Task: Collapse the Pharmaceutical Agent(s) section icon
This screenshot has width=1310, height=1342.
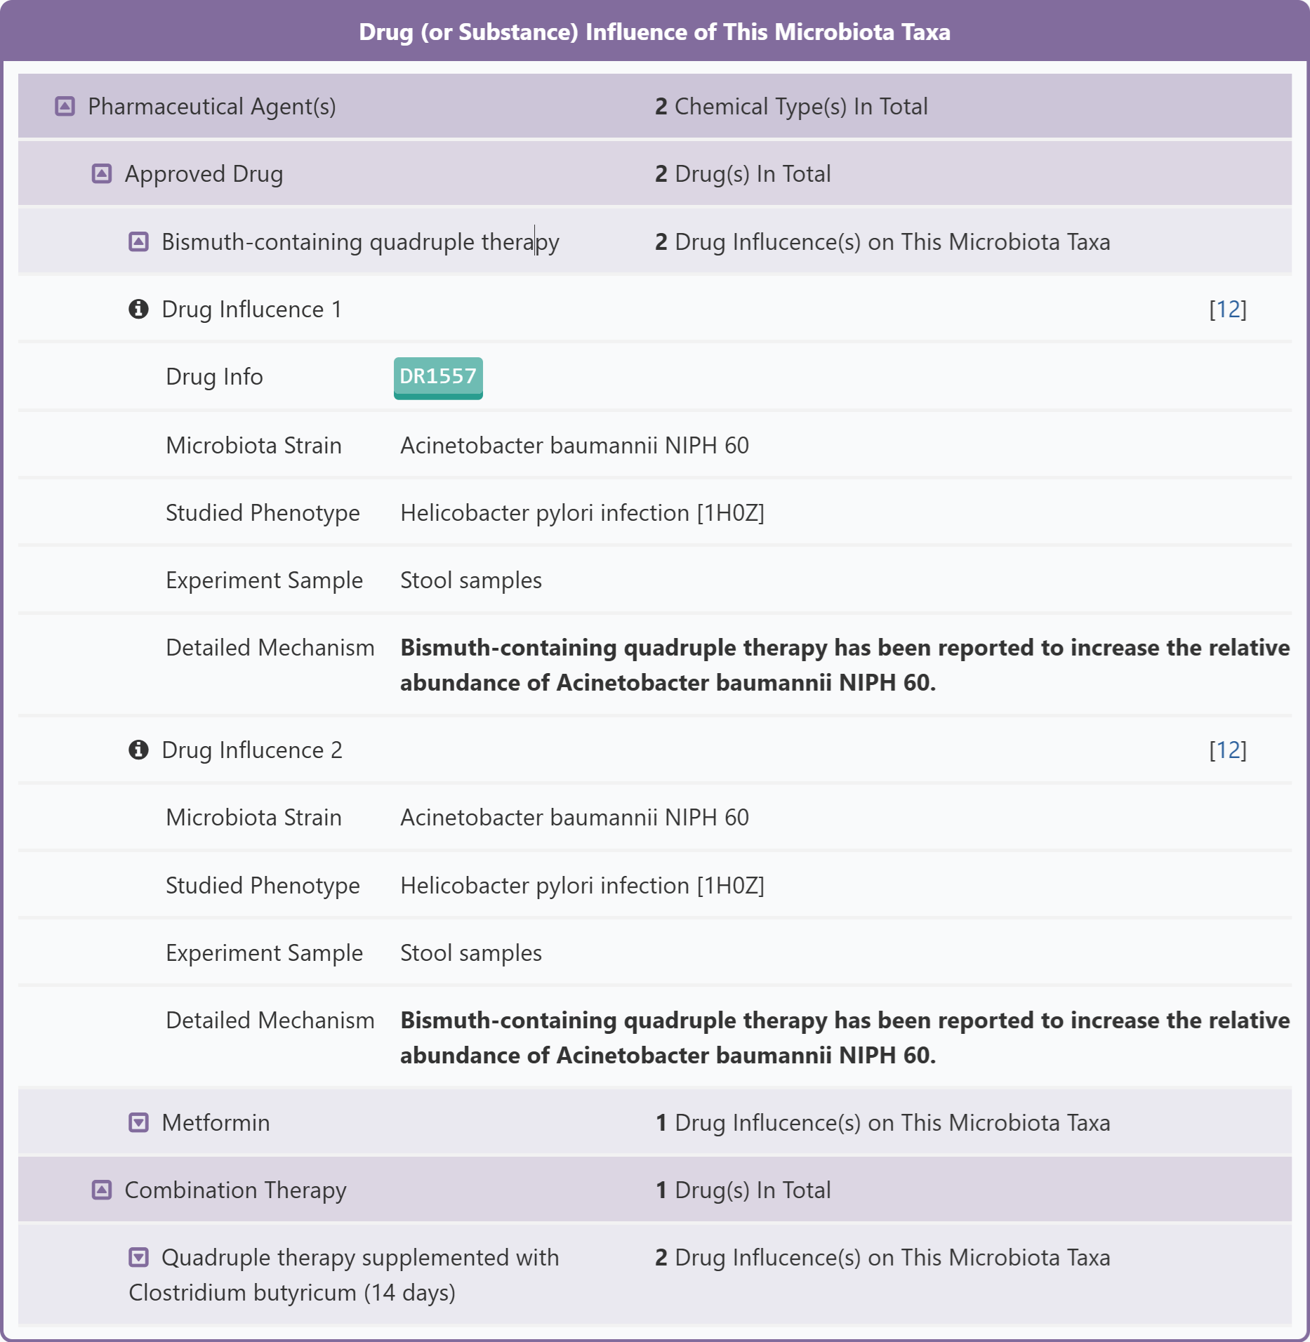Action: 65,107
